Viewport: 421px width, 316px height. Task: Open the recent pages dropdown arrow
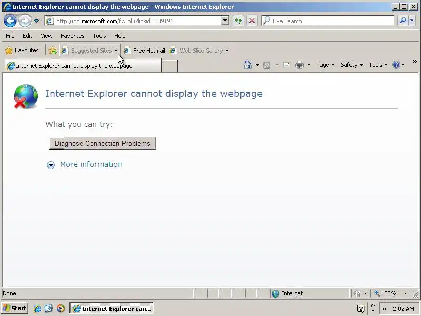36,21
